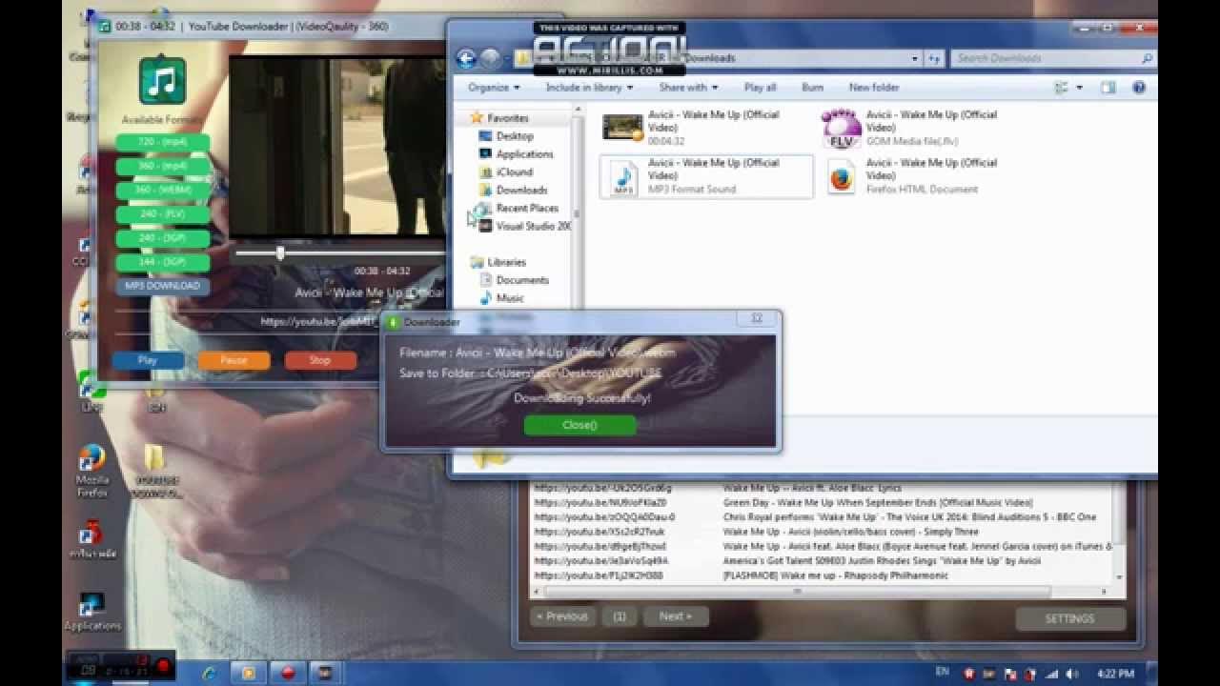Screen dimensions: 1220x686
Task: Select the Avicii MP3 file icon
Action: click(624, 177)
